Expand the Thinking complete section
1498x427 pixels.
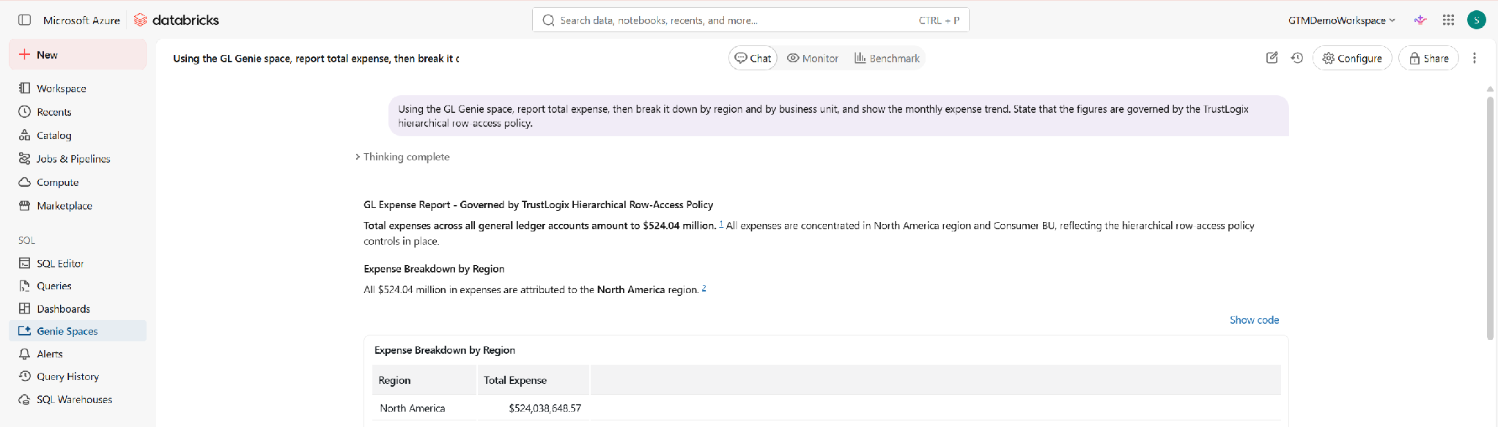[x=402, y=157]
